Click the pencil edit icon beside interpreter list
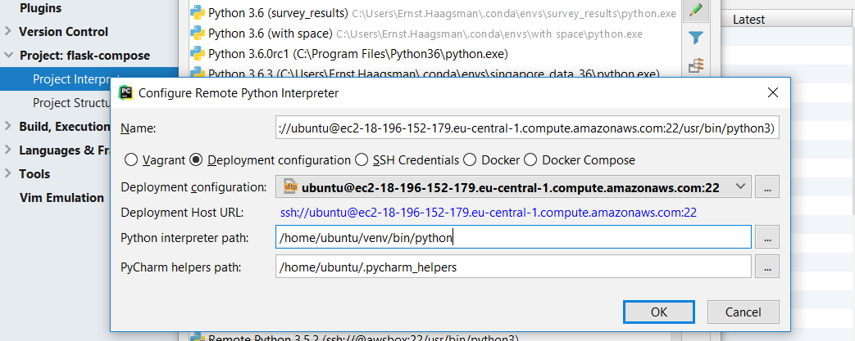 pyautogui.click(x=695, y=11)
